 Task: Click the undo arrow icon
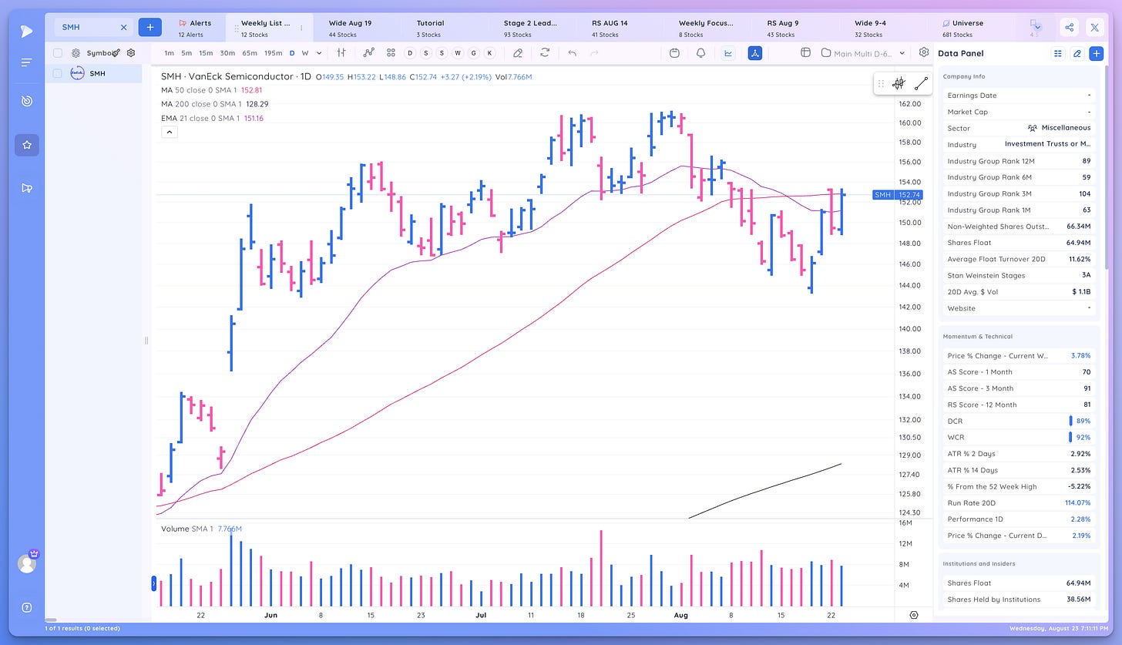pyautogui.click(x=572, y=53)
